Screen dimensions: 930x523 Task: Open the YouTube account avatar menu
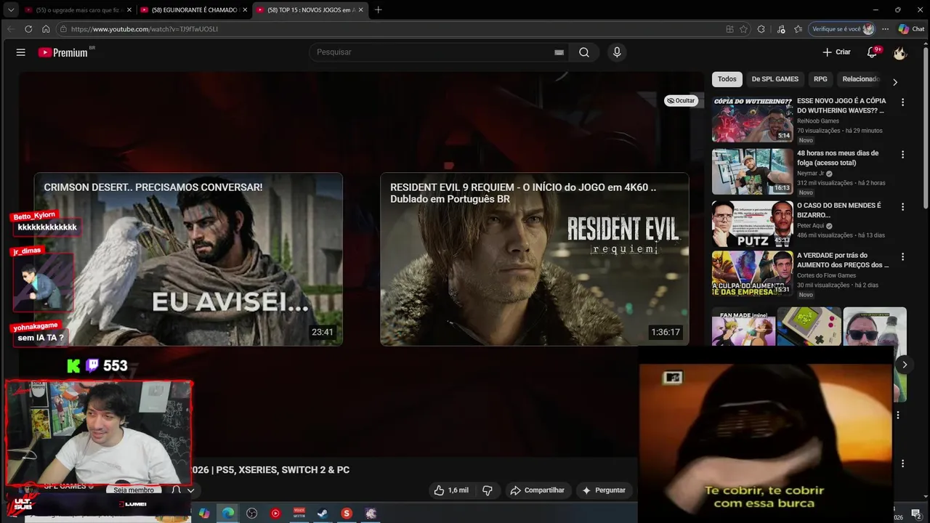pyautogui.click(x=900, y=52)
